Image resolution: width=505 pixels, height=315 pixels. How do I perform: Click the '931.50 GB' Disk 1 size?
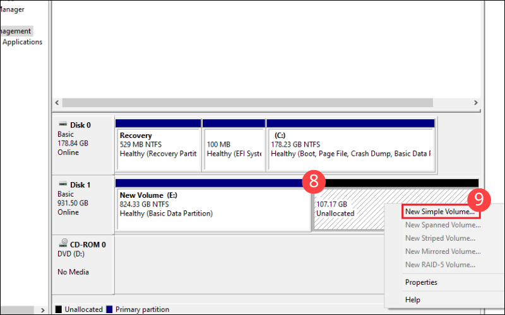pos(73,203)
